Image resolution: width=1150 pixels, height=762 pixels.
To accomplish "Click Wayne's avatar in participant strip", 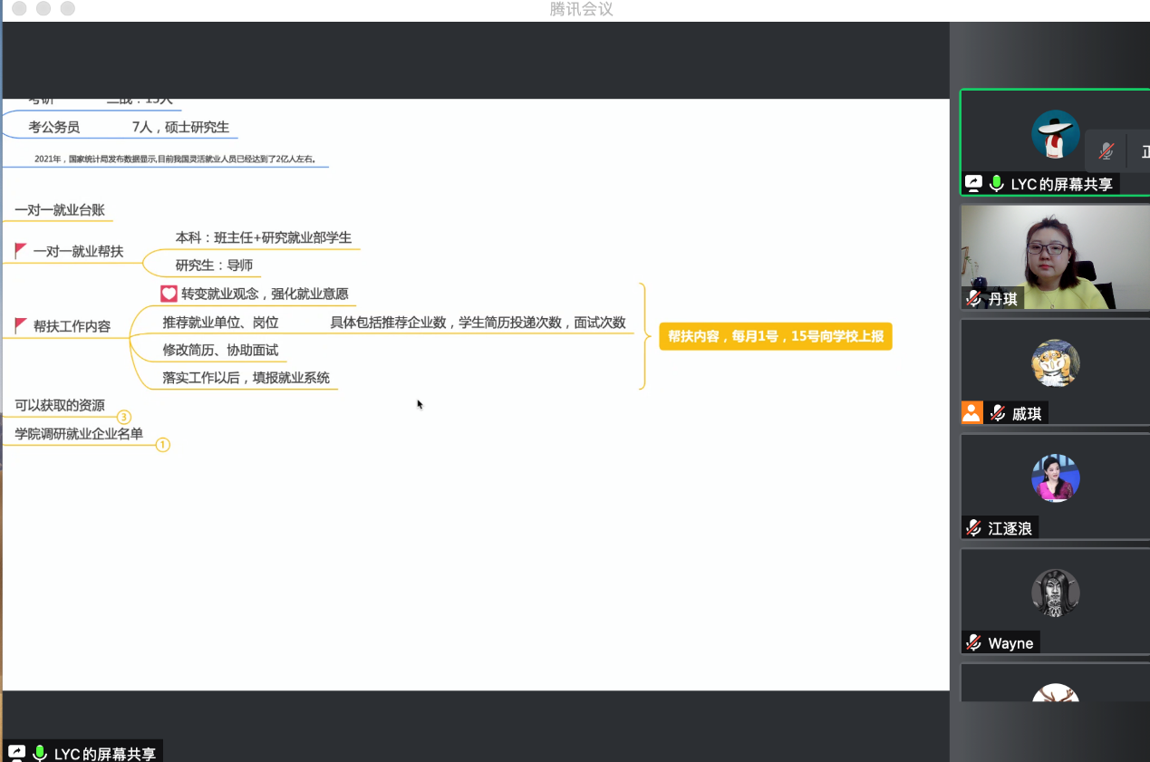I will tap(1055, 593).
